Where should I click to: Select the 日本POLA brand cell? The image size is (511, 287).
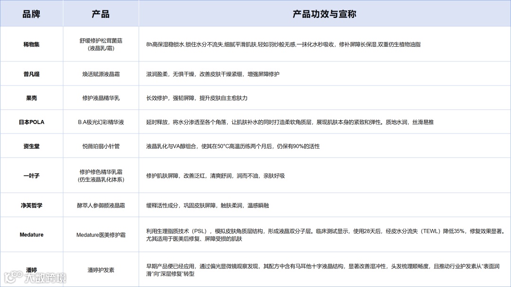(x=31, y=122)
